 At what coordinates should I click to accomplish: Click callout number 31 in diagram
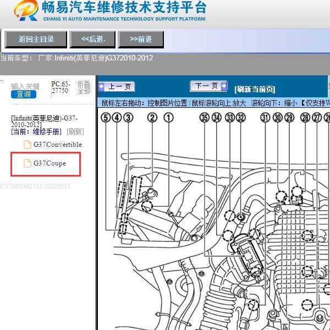click(x=265, y=118)
